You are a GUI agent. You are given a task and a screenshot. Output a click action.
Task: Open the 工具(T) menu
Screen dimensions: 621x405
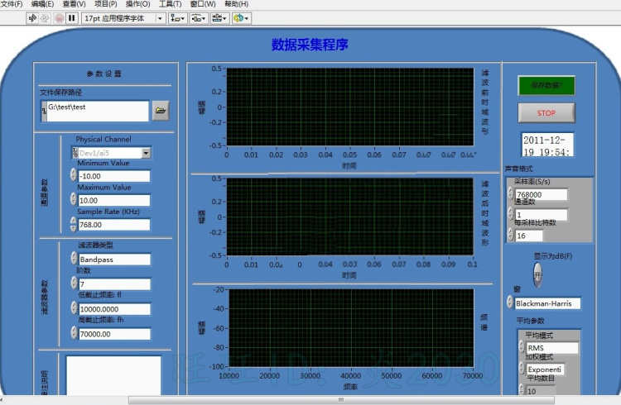tap(170, 4)
